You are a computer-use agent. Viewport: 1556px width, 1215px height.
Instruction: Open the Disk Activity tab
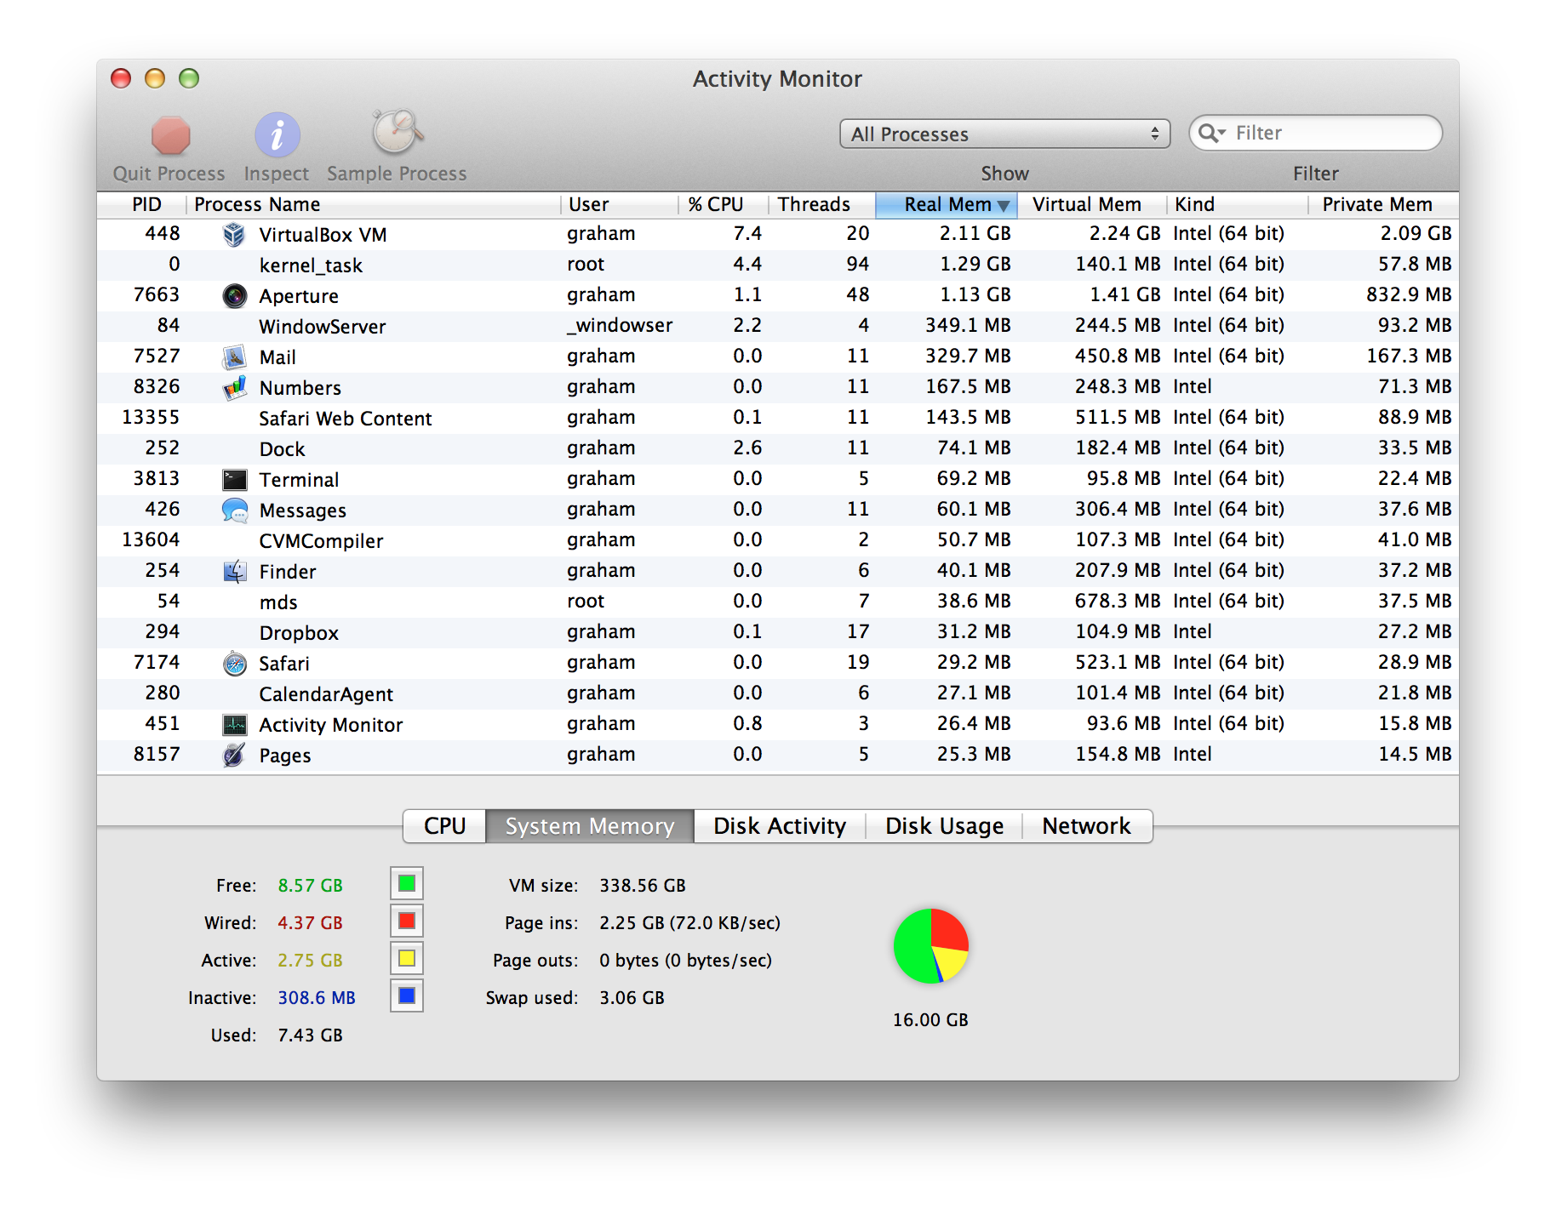(780, 826)
